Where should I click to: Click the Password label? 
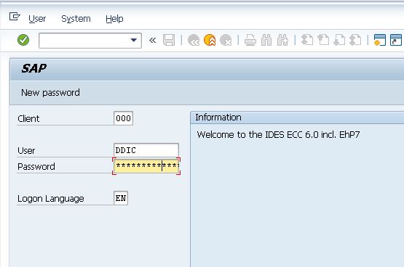pos(36,167)
